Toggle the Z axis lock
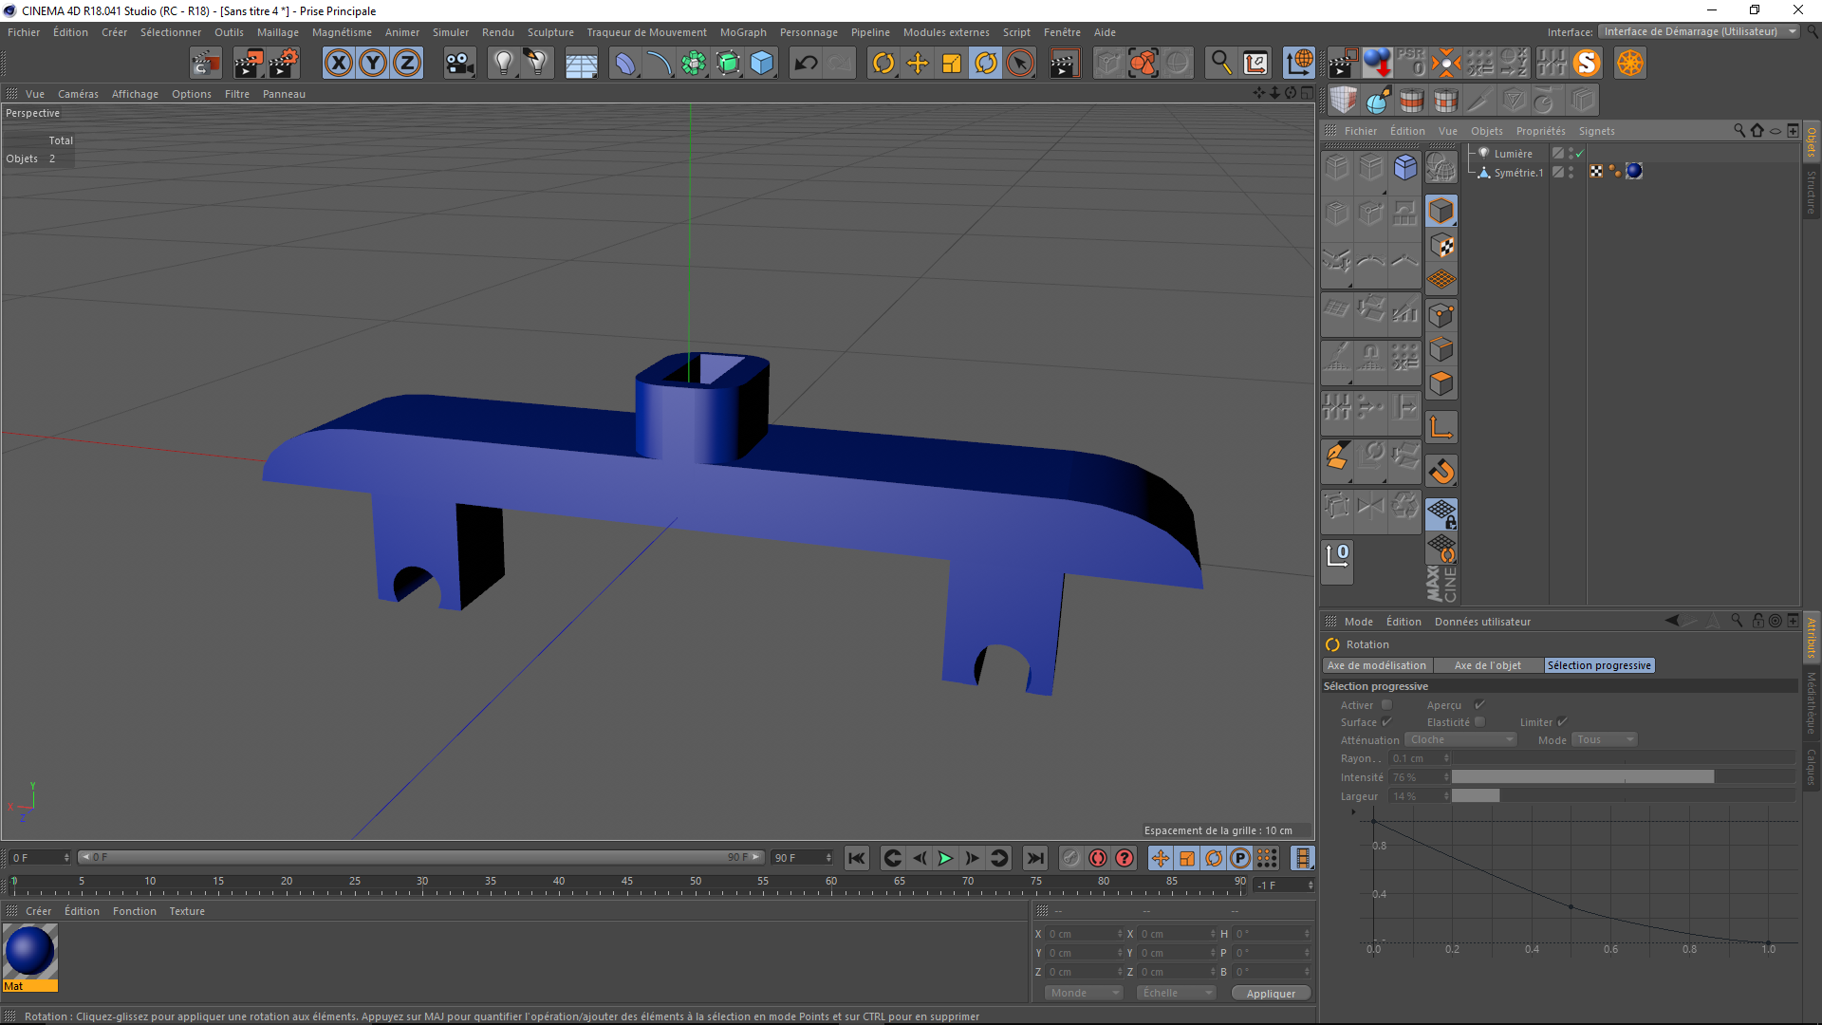Viewport: 1822px width, 1025px height. point(407,64)
